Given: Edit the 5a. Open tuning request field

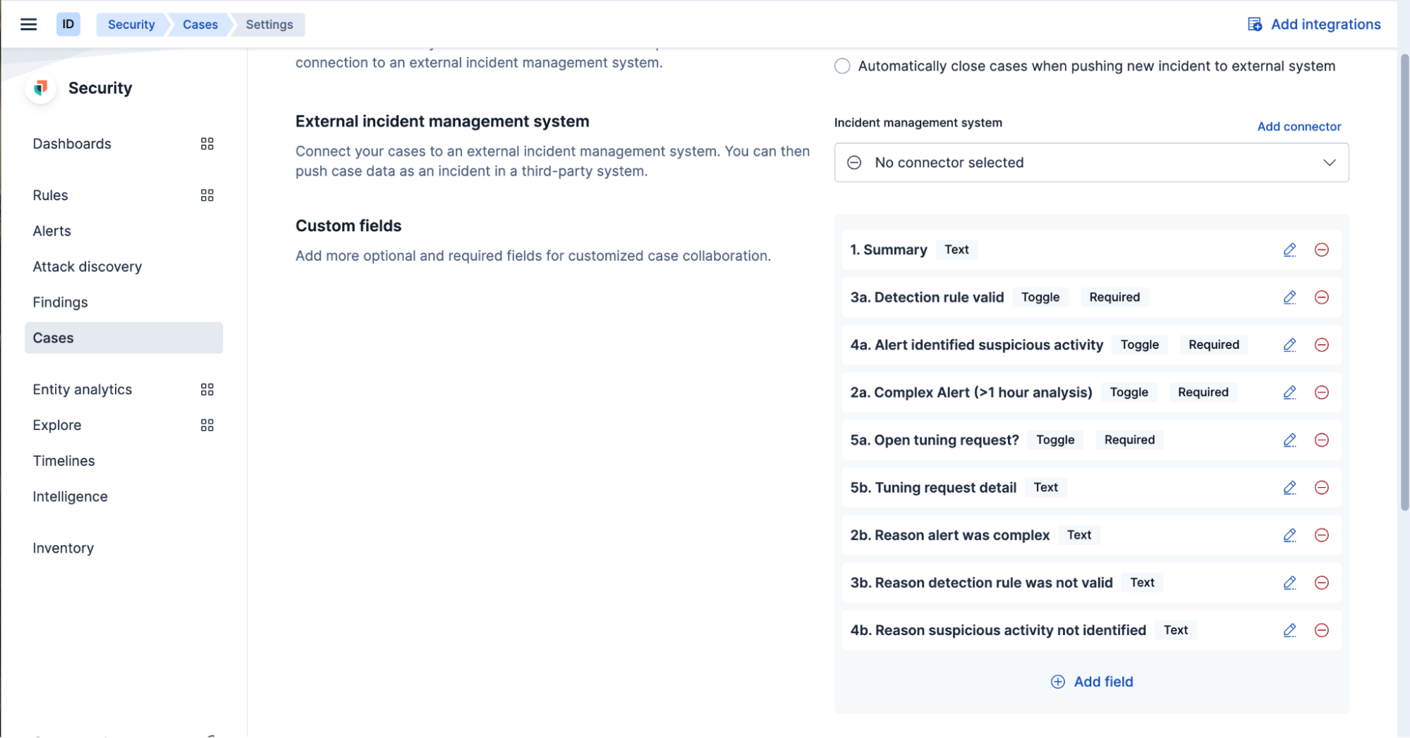Looking at the screenshot, I should point(1289,440).
